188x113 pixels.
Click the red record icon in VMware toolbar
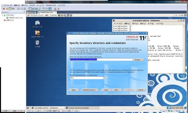click(x=55, y=9)
